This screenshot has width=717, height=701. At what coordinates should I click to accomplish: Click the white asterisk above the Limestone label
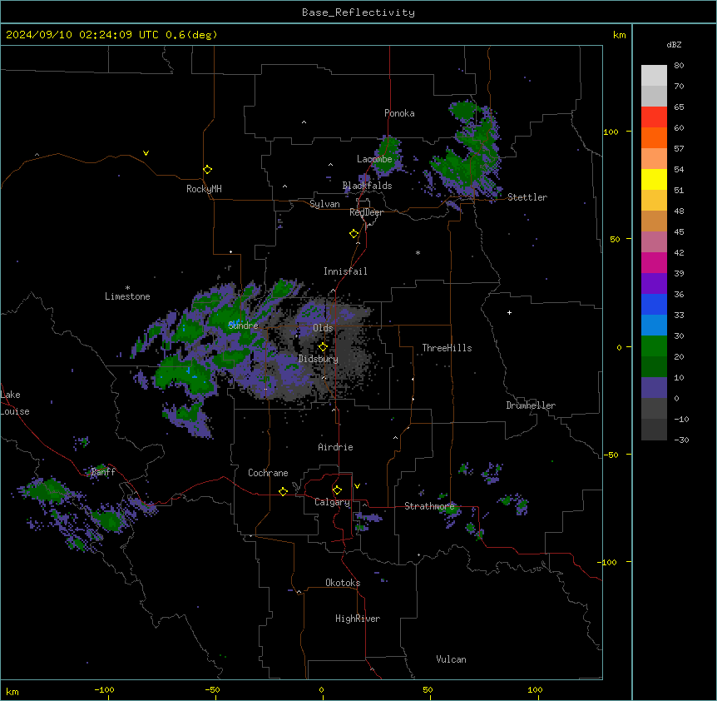127,288
